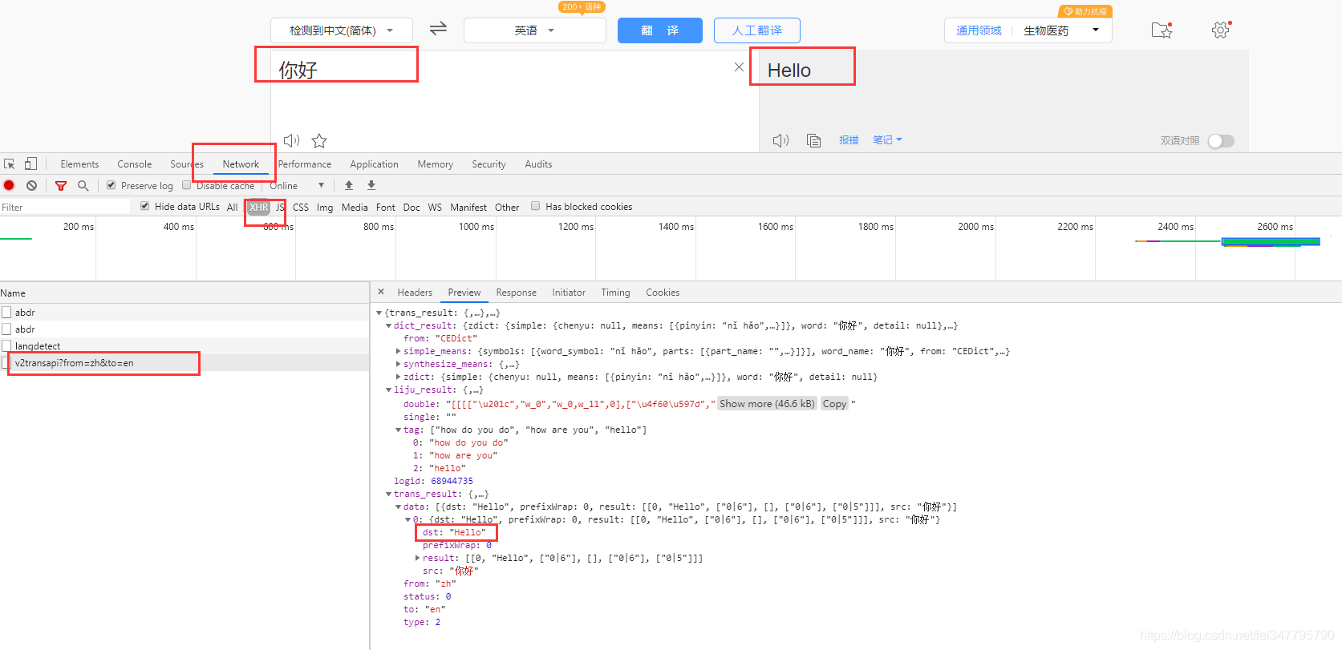
Task: Switch to the Elements tab
Action: click(x=79, y=164)
